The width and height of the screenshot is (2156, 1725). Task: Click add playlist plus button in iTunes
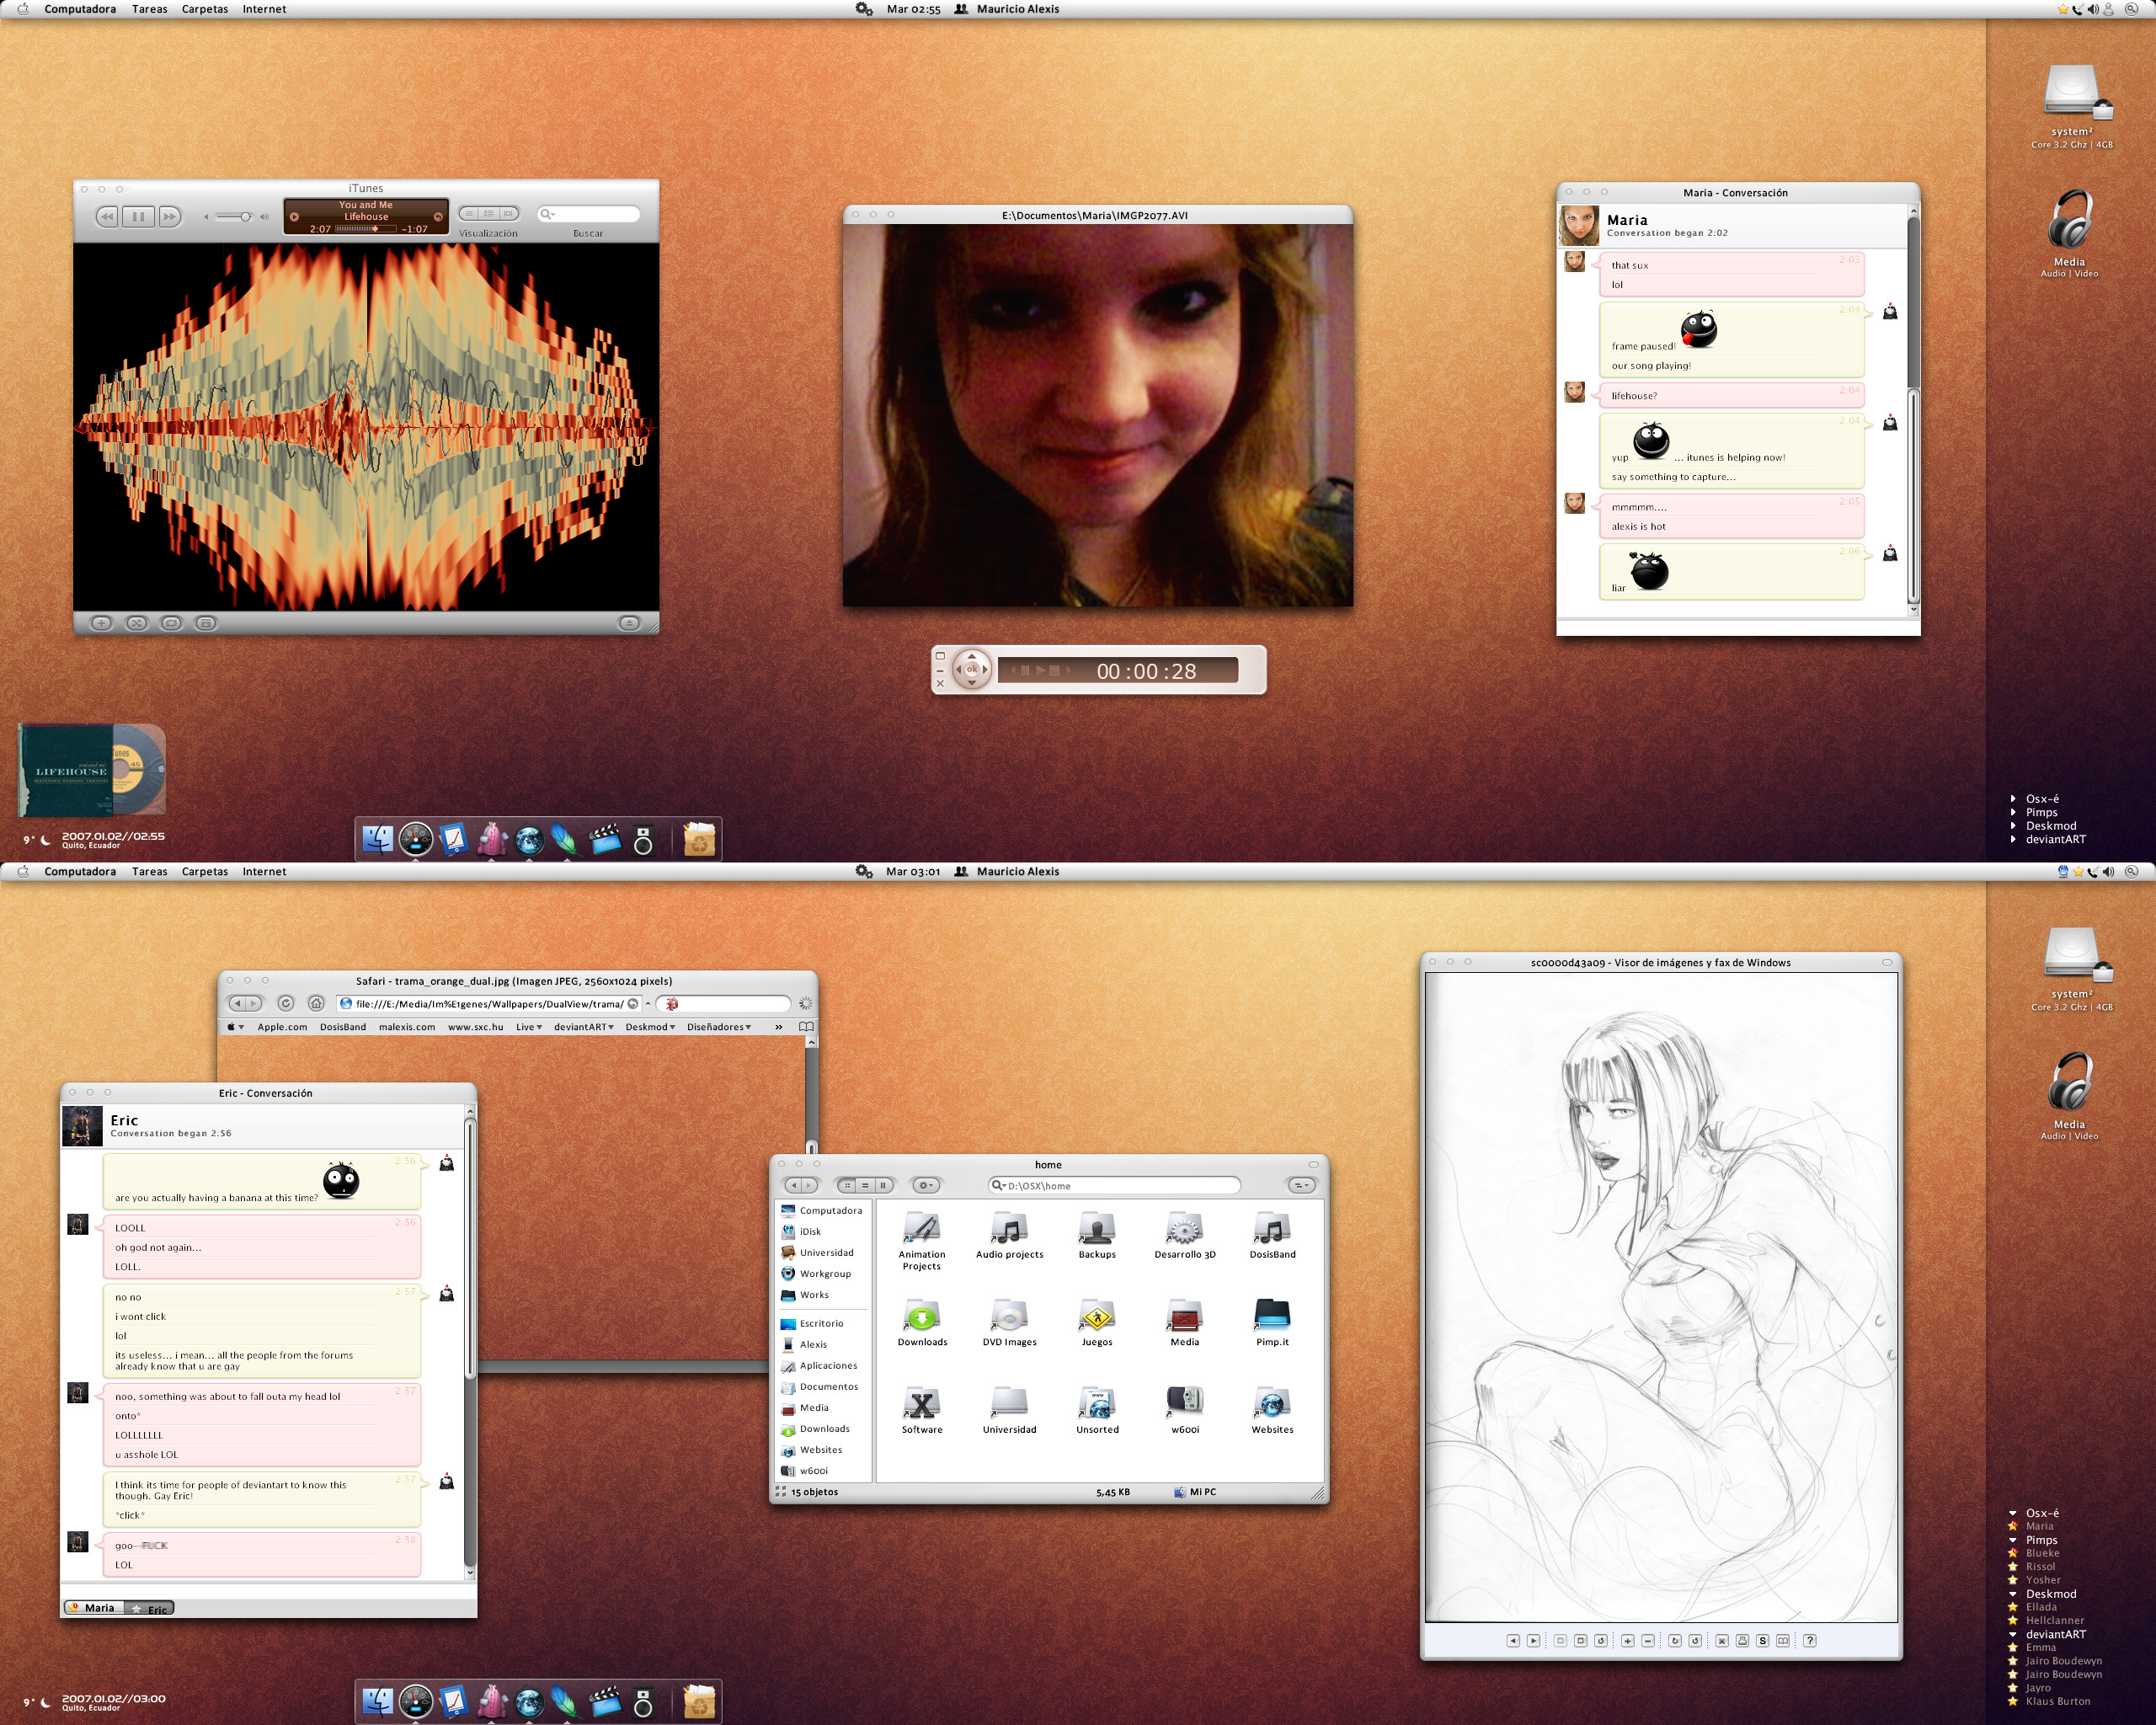101,623
